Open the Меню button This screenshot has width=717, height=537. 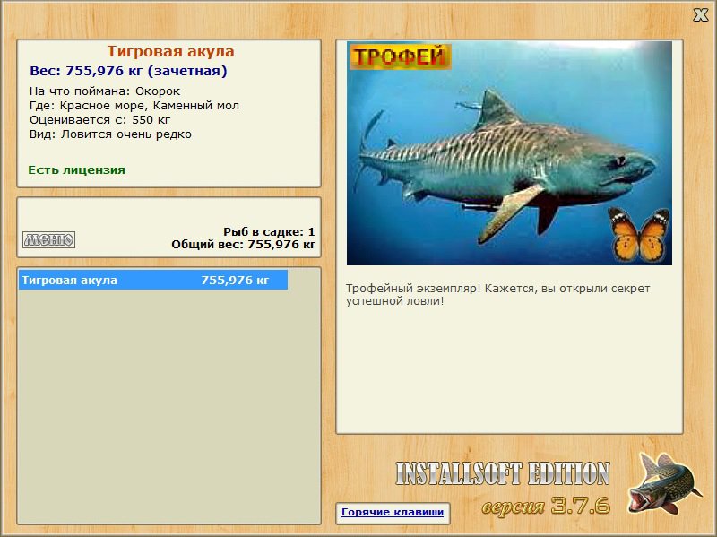pyautogui.click(x=49, y=239)
